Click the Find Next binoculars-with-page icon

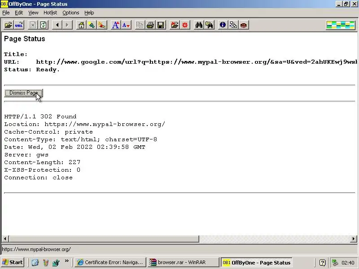(x=209, y=25)
